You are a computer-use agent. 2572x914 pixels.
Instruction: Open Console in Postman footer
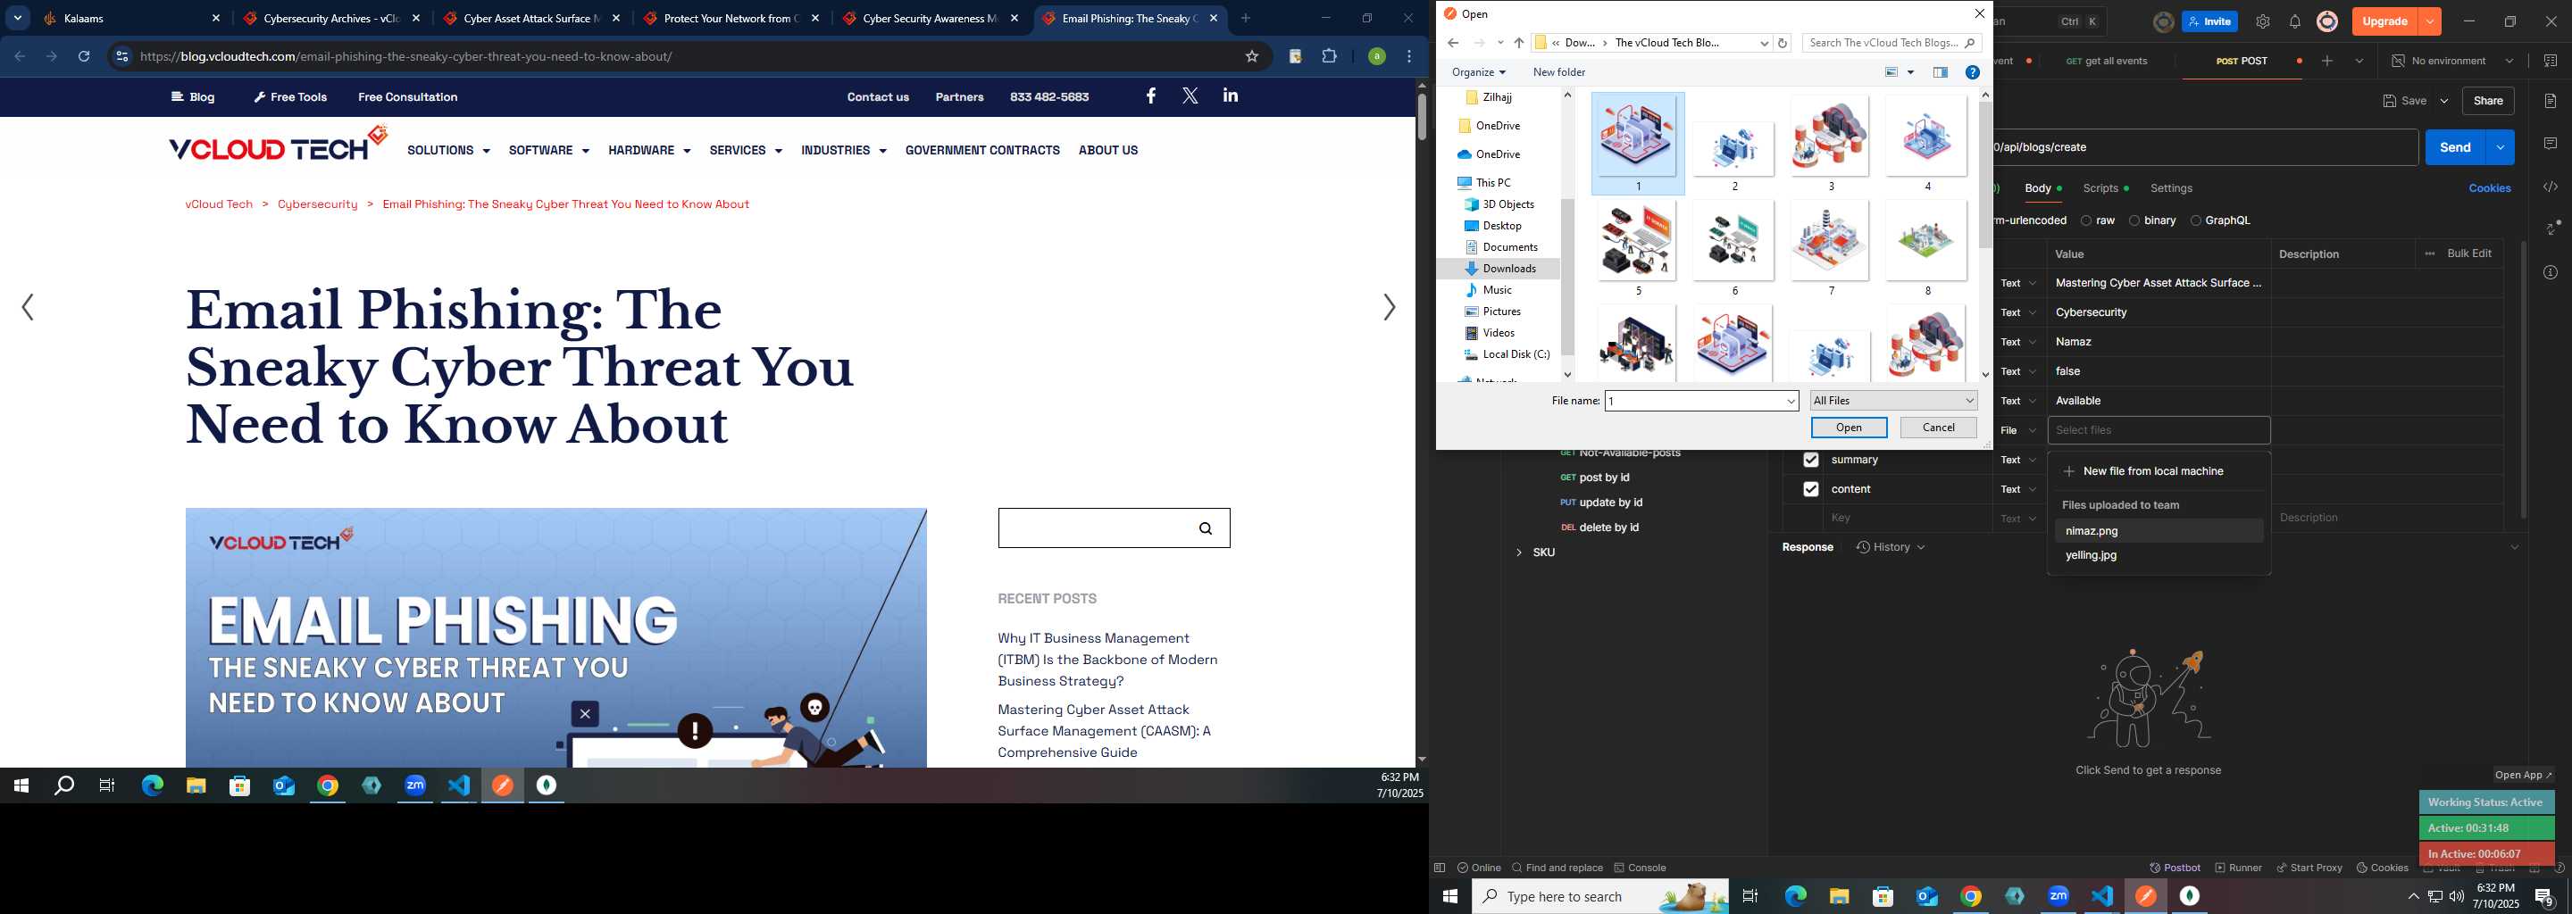click(x=1640, y=867)
